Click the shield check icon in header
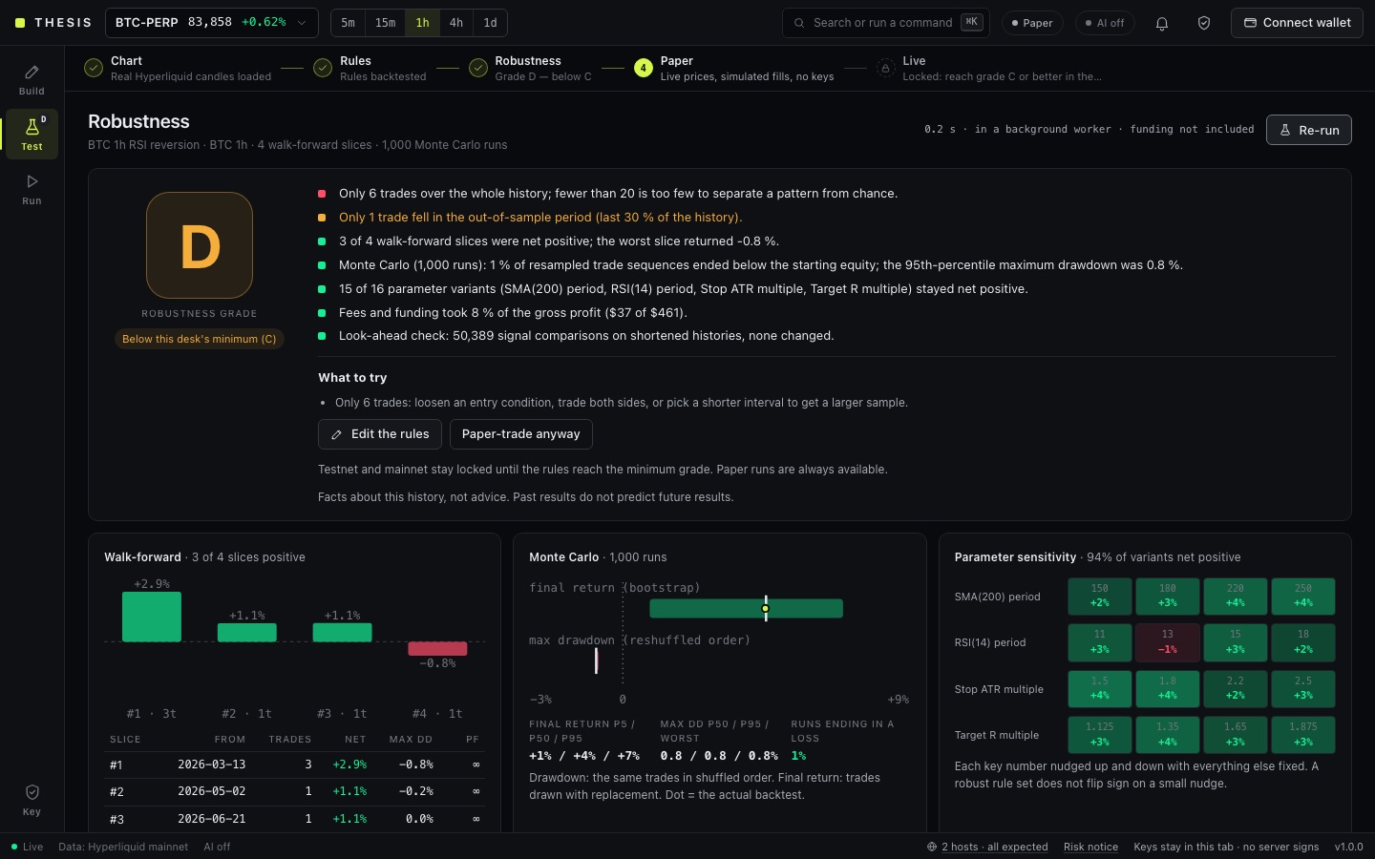 pos(1204,23)
